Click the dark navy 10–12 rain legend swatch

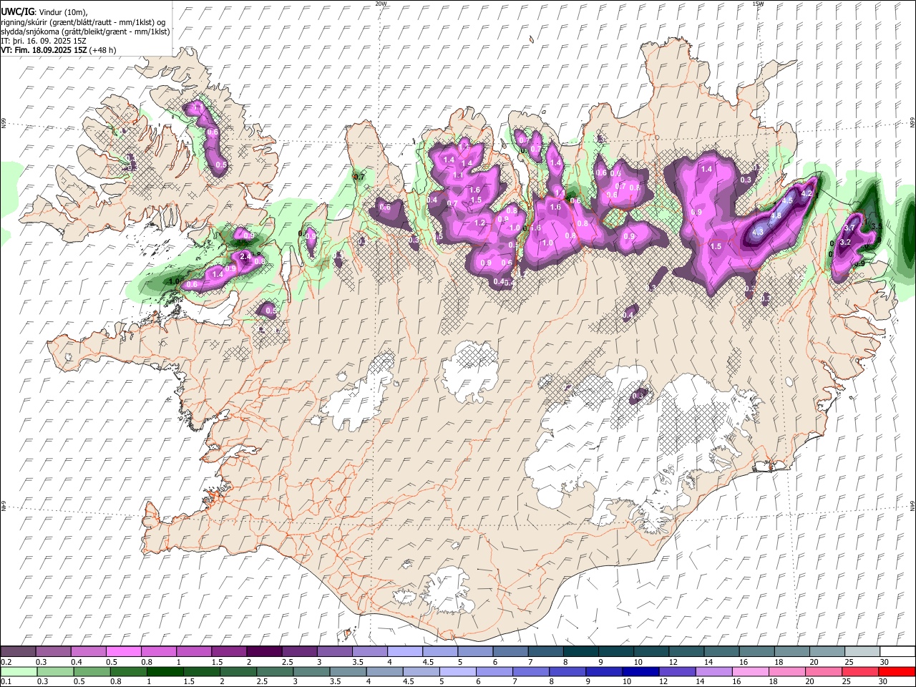[x=642, y=672]
